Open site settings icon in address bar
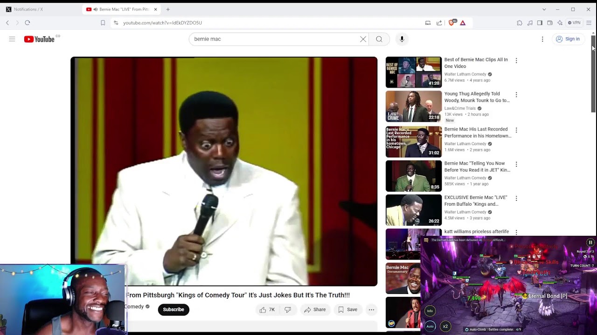This screenshot has width=597, height=335. (116, 23)
